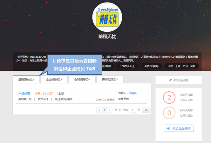Click the 30天内即将 过期认证数 label
Image resolution: width=211 pixels, height=143 pixels.
(187, 113)
